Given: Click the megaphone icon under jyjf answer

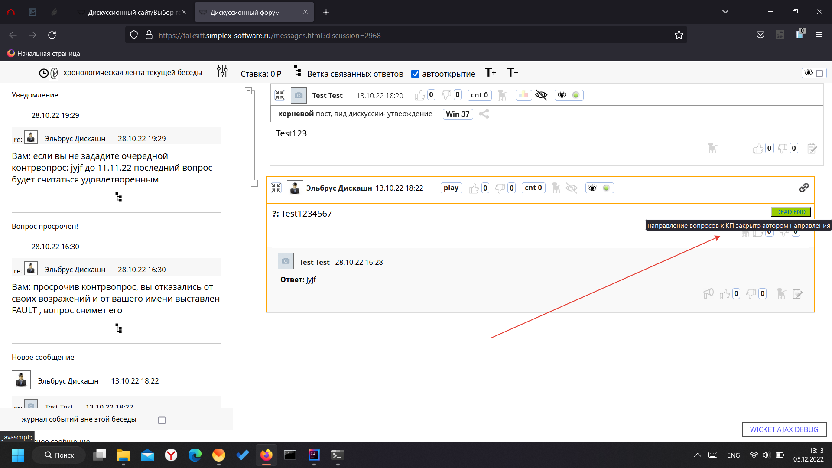Looking at the screenshot, I should tap(708, 294).
